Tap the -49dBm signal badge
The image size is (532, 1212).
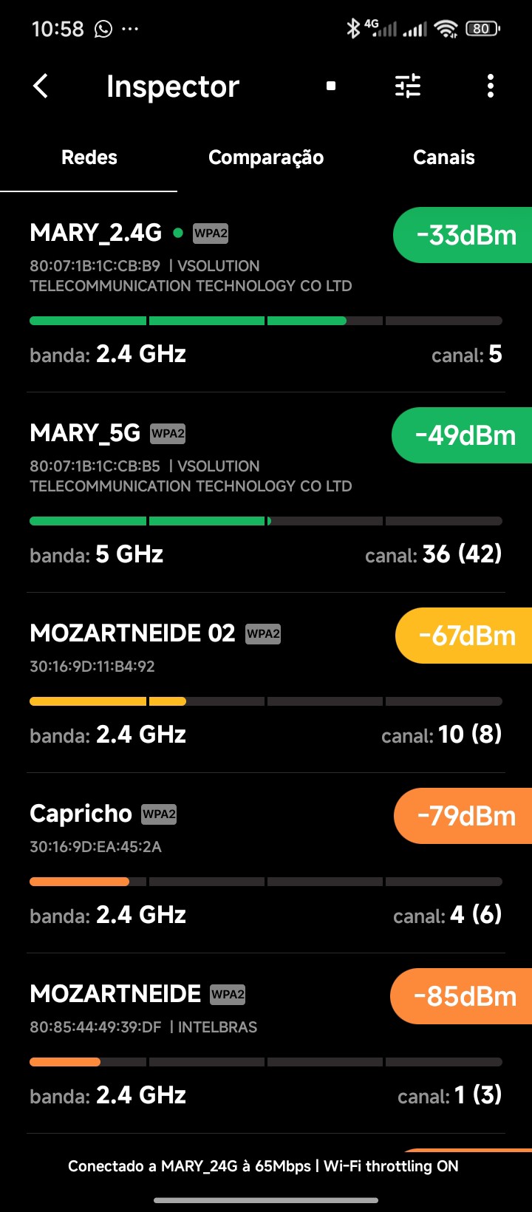click(465, 435)
